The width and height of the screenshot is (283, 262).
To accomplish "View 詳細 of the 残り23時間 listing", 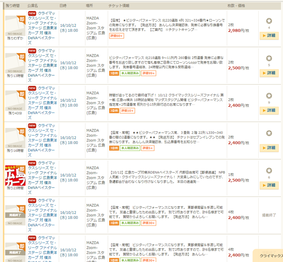I will point(269,185).
